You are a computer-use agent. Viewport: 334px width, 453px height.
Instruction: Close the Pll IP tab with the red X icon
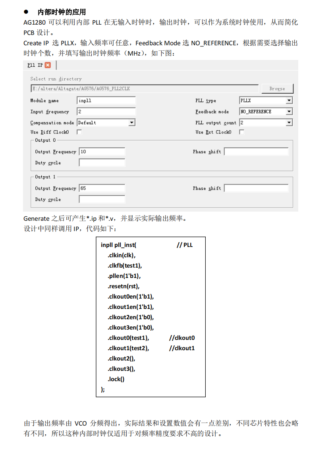pyautogui.click(x=48, y=65)
